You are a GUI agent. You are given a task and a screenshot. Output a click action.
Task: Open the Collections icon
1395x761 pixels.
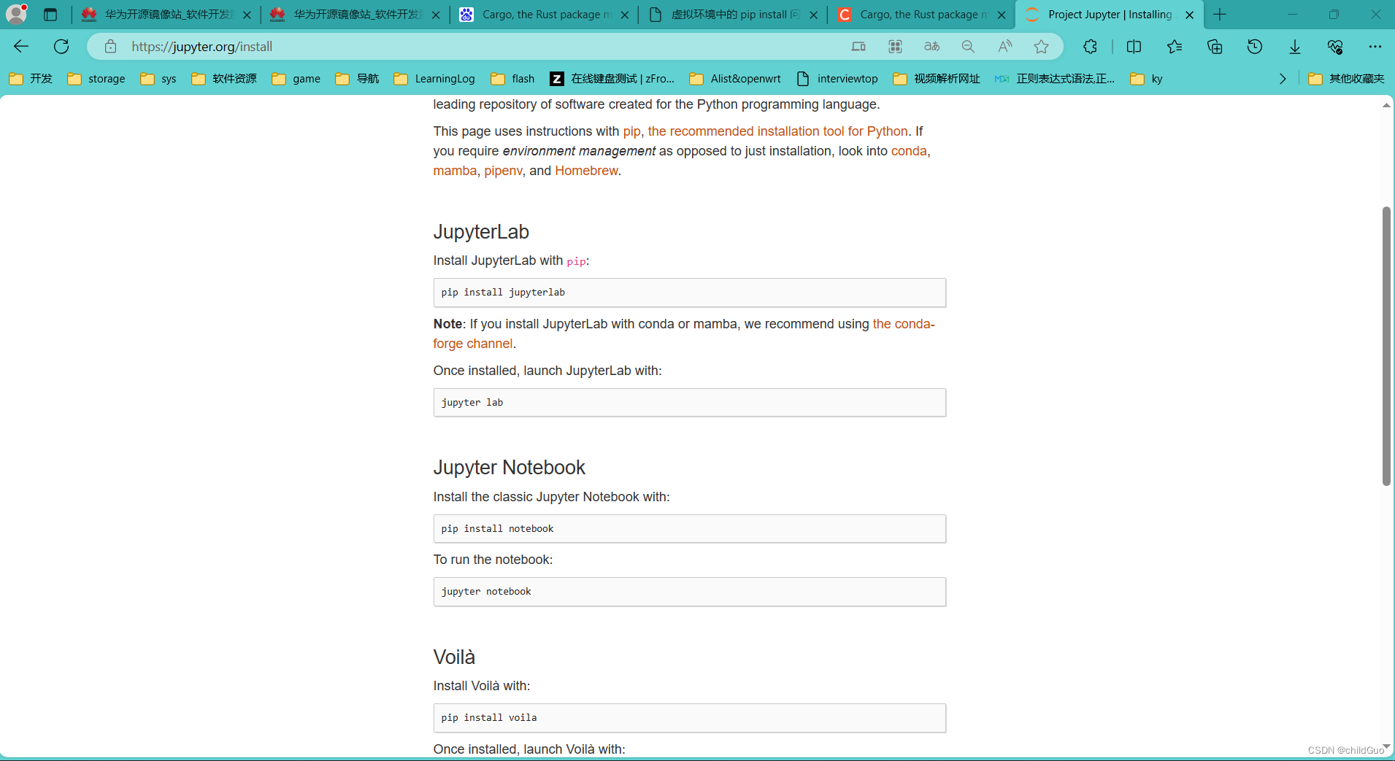pyautogui.click(x=1214, y=46)
